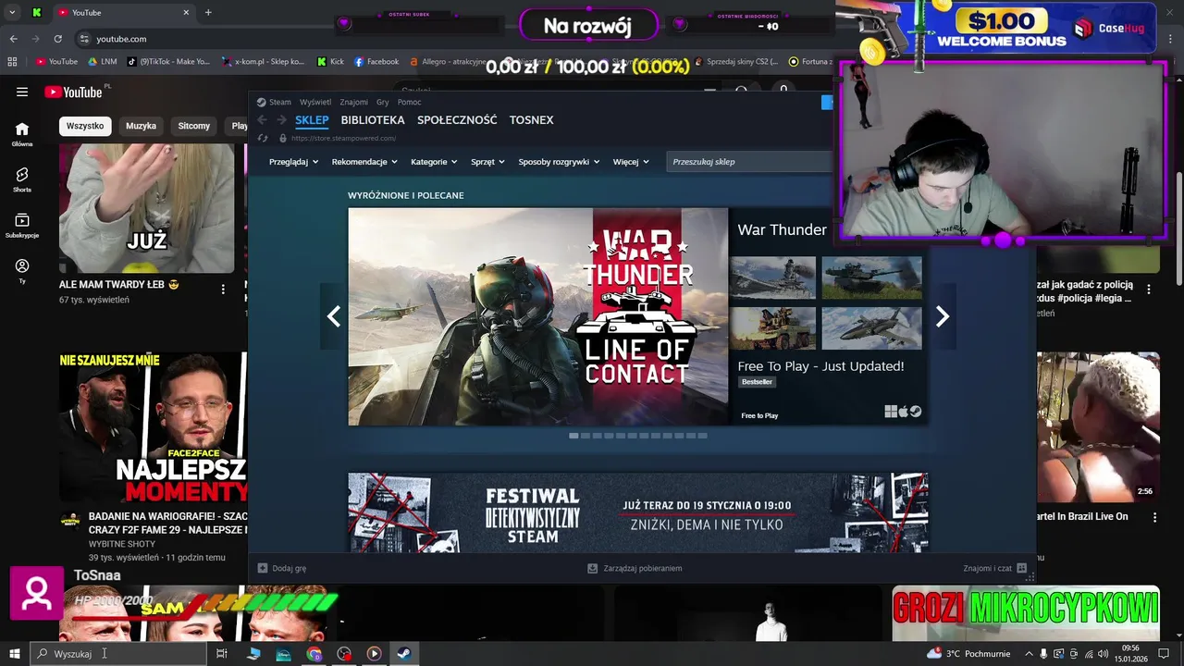
Task: Select the Sitcomy filter chip on YouTube
Action: tap(194, 126)
